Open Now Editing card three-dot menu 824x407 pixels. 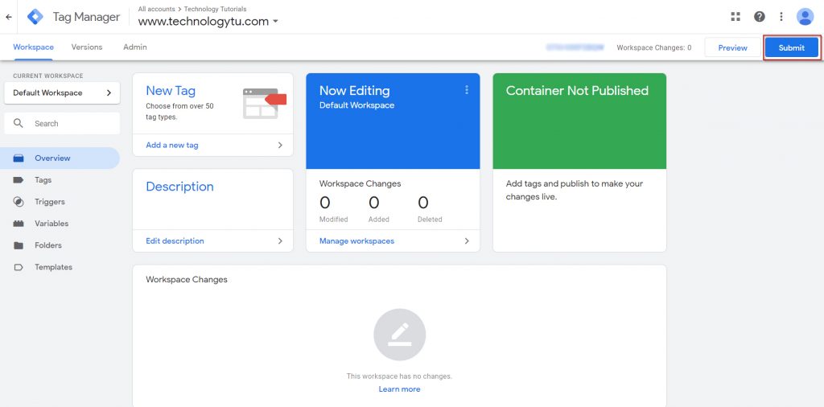tap(466, 90)
